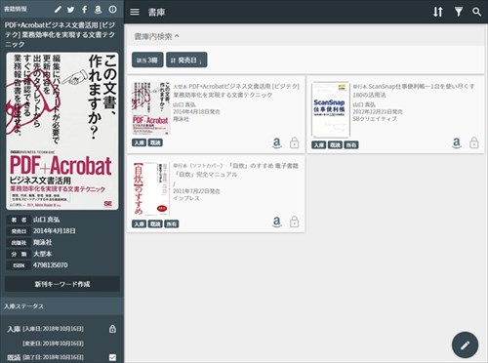
Task: Share book via Twitter icon
Action: click(x=70, y=9)
